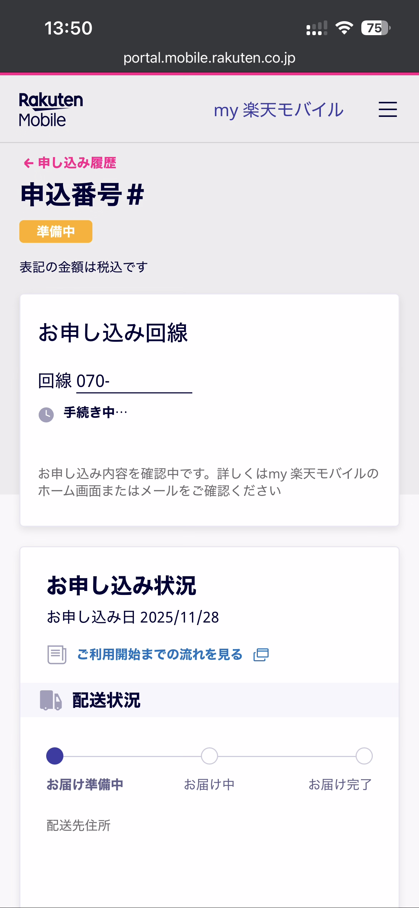Click the 配送状況 section header
Screen dimensions: 419x908
pyautogui.click(x=106, y=700)
